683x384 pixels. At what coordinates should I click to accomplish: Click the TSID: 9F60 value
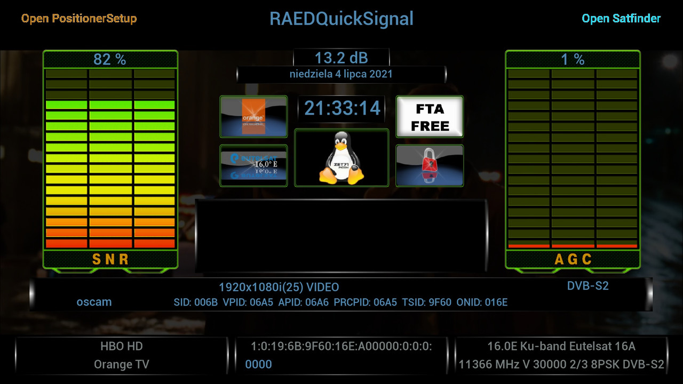[427, 302]
